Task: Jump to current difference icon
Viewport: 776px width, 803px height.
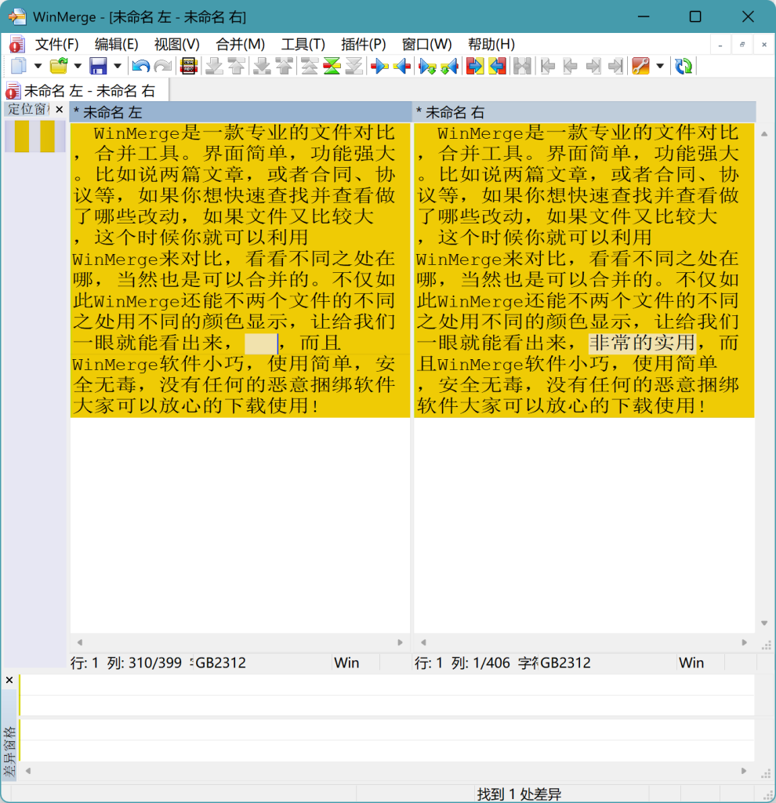Action: coord(332,67)
